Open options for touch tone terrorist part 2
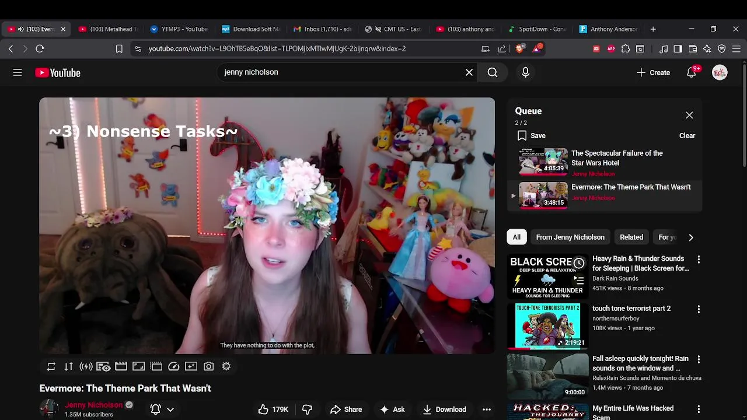Screen dimensions: 747x420 [x=699, y=309]
